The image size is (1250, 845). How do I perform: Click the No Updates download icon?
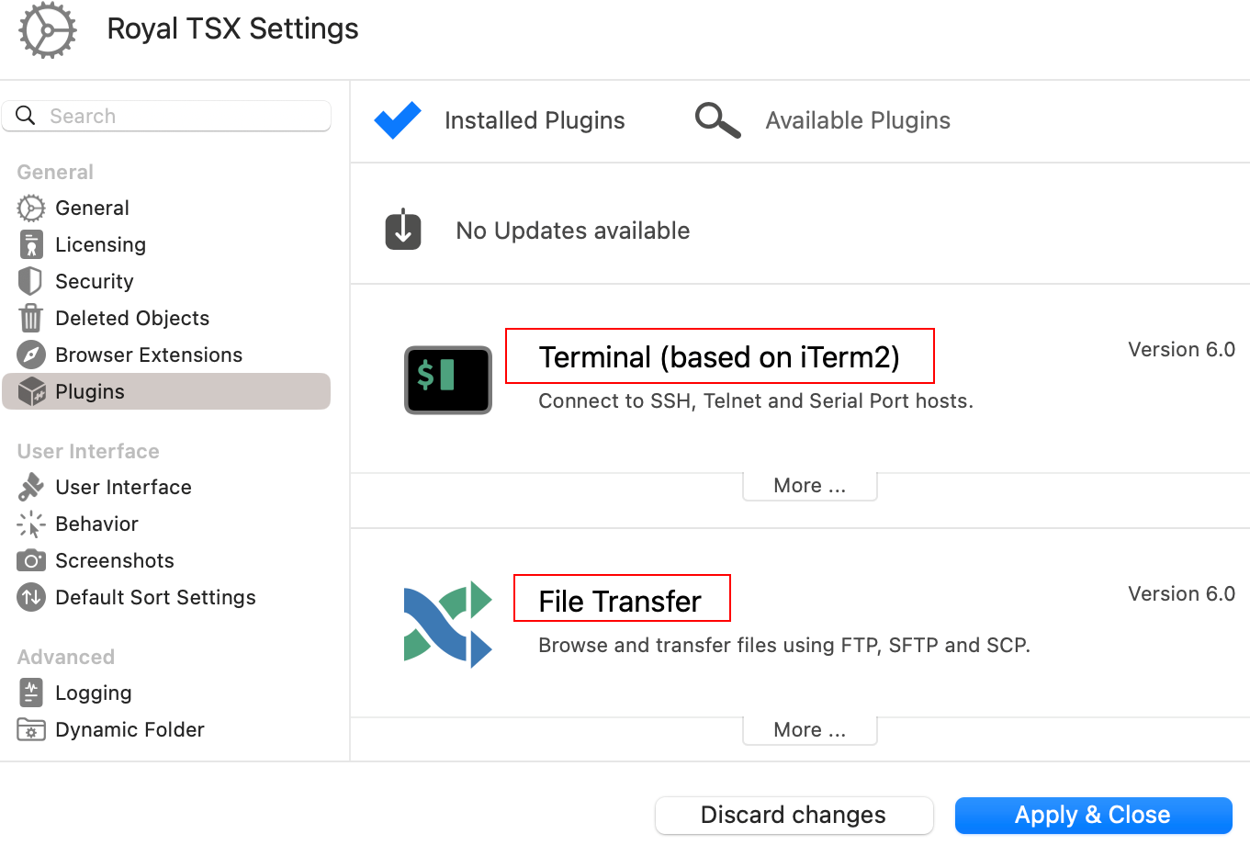point(403,230)
